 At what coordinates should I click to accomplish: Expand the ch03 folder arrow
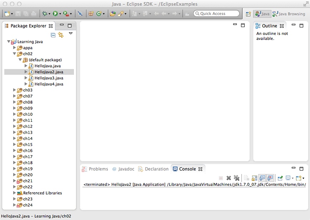[x=14, y=90]
